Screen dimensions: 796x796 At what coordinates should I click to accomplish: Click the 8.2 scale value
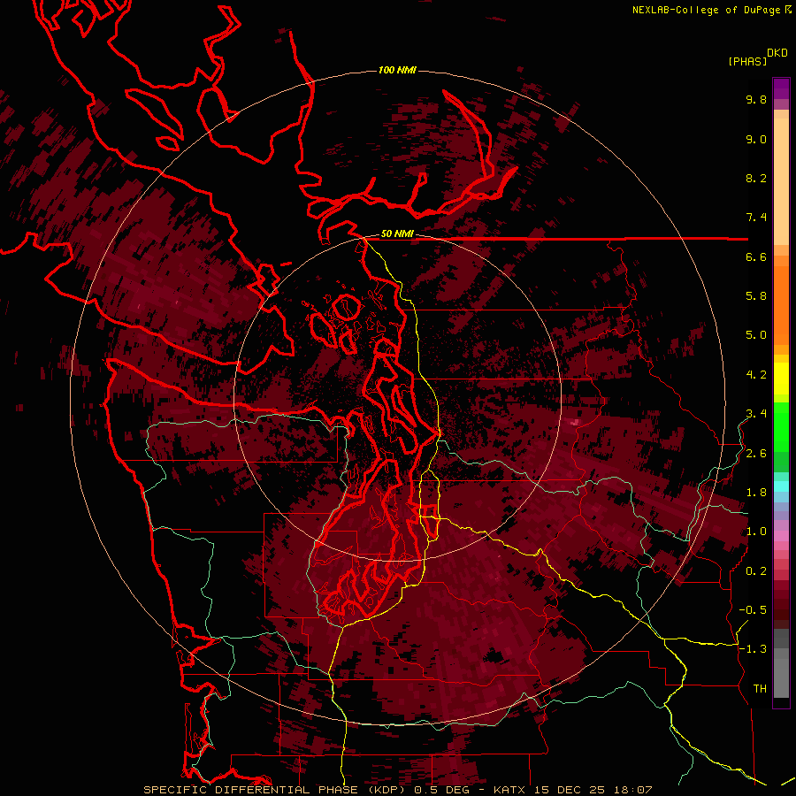pos(756,178)
